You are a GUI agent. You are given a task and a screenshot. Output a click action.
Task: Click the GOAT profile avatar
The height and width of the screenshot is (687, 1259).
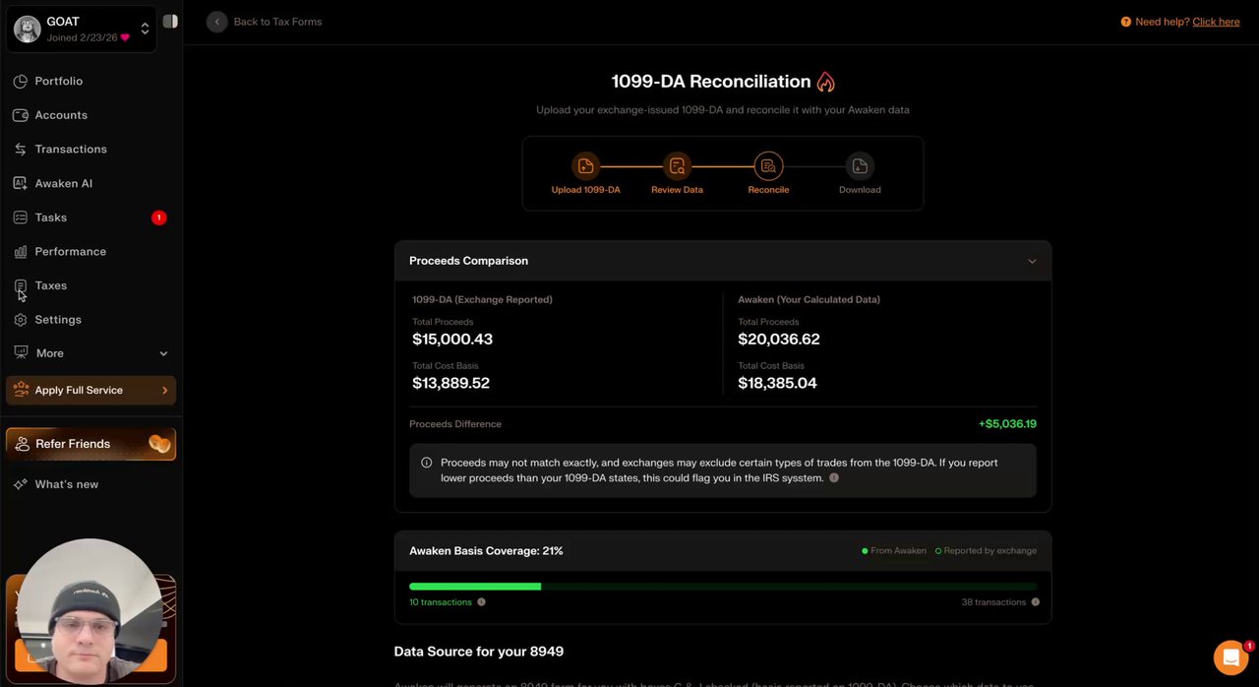pyautogui.click(x=28, y=29)
